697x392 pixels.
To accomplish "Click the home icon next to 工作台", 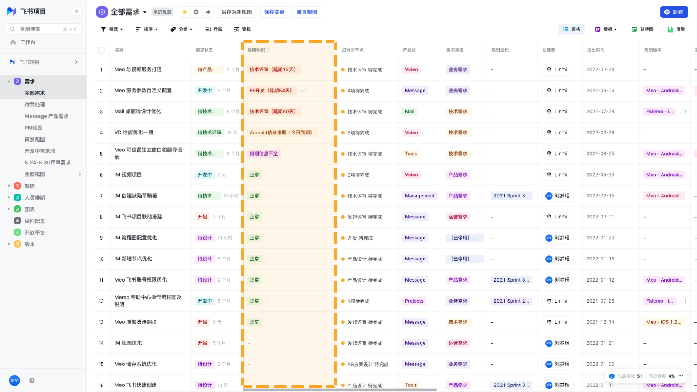I will coord(13,42).
